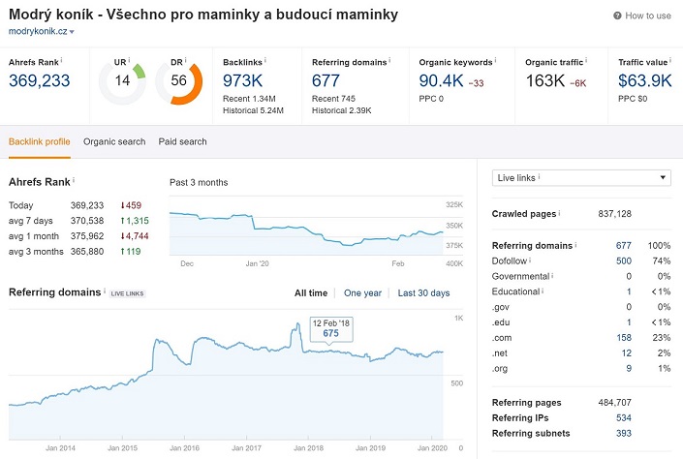Click the info icon beside Backlinks

pyautogui.click(x=265, y=60)
